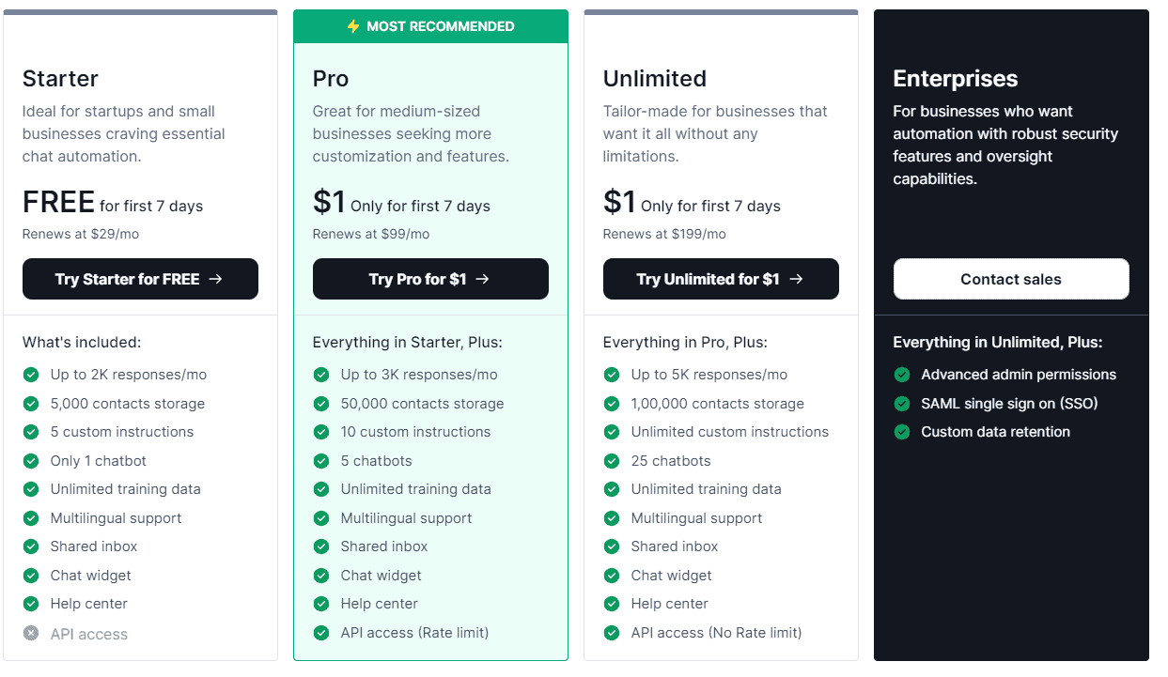Click the checkmark next to Multilingual support under Starter

point(31,517)
